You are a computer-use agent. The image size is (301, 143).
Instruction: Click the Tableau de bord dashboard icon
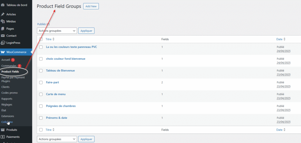pyautogui.click(x=3, y=5)
